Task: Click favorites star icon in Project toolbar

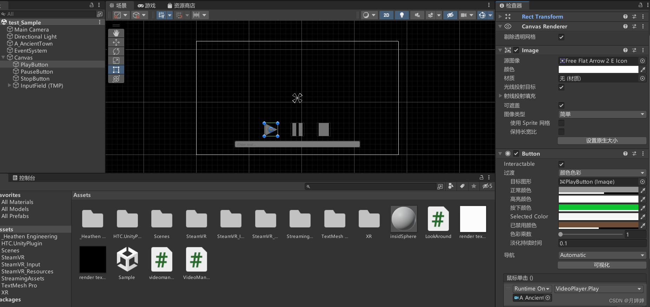Action: (x=474, y=186)
